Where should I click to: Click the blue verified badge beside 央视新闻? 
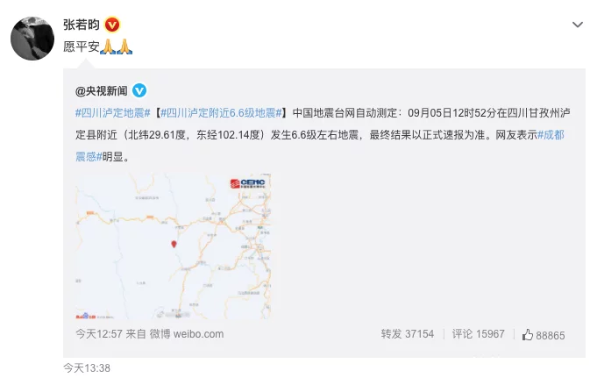coord(139,90)
